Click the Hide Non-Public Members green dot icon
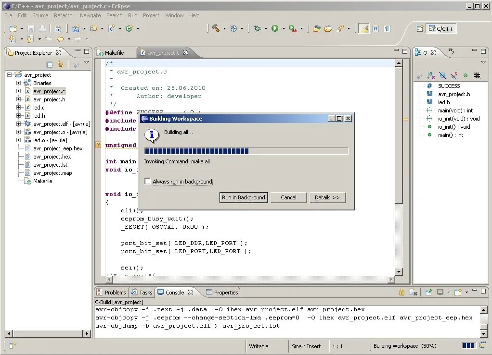 click(x=466, y=75)
